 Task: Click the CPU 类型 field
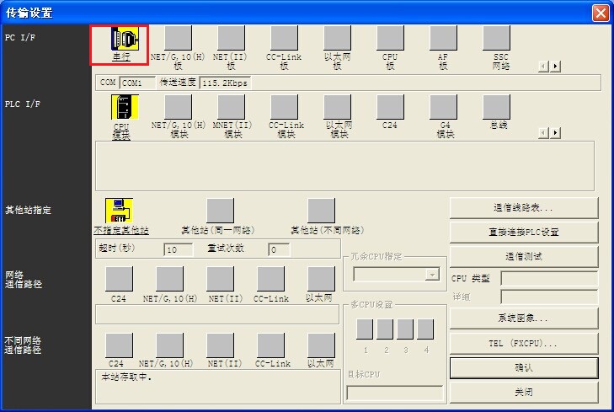549,279
